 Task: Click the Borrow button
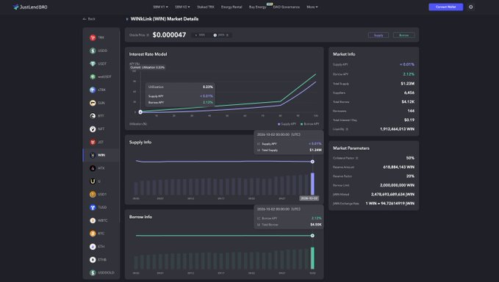pos(404,35)
